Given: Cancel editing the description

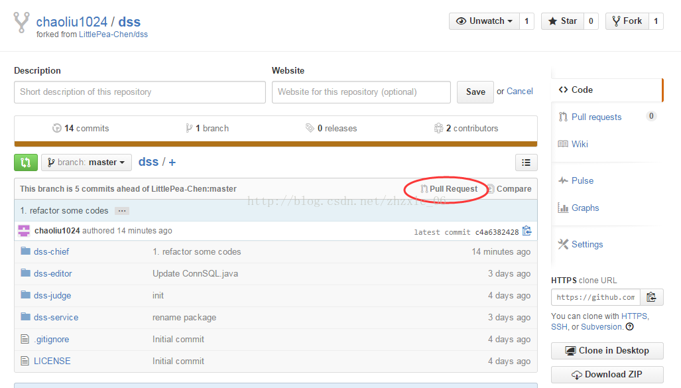Looking at the screenshot, I should pos(519,92).
